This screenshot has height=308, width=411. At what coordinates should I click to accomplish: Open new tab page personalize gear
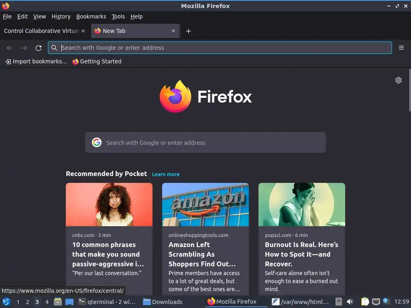click(x=399, y=80)
